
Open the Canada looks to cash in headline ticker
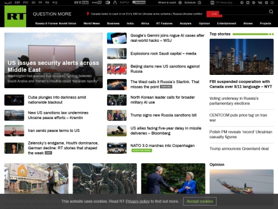(147, 14)
